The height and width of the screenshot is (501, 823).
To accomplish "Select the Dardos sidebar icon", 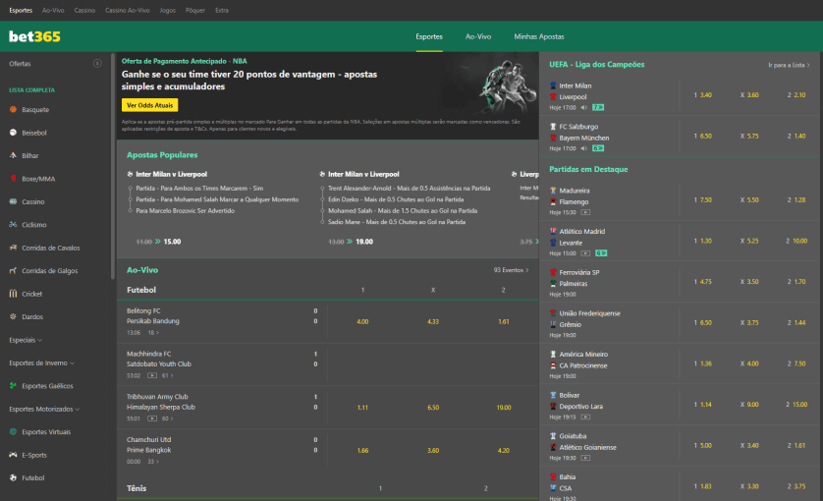I will (13, 316).
